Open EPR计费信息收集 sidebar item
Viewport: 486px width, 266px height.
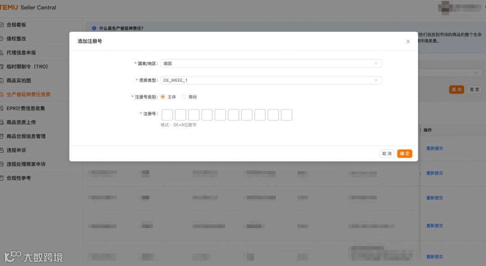pos(25,108)
